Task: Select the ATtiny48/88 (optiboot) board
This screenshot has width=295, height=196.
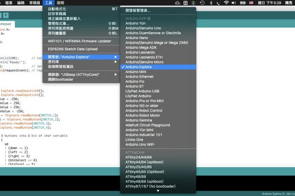Action: pyautogui.click(x=158, y=182)
